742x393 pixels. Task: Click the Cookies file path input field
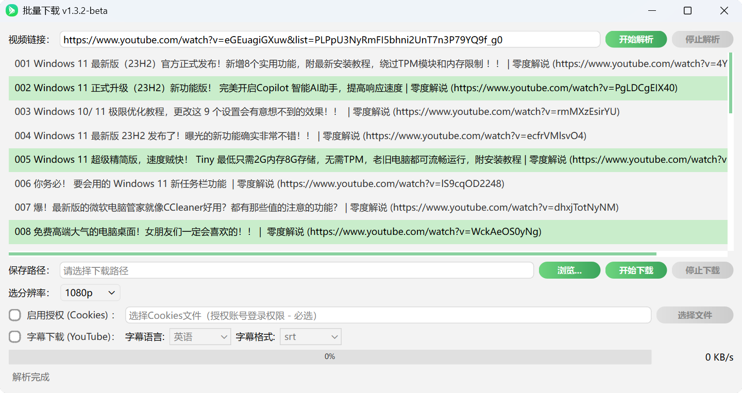tap(388, 315)
